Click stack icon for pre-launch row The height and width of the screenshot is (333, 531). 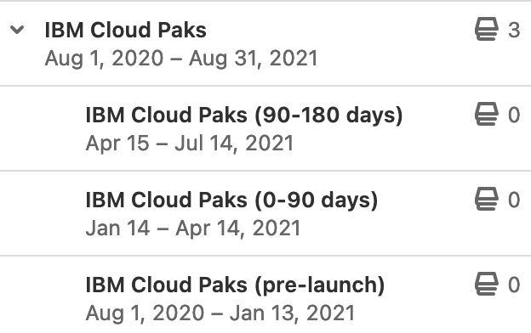pyautogui.click(x=486, y=284)
